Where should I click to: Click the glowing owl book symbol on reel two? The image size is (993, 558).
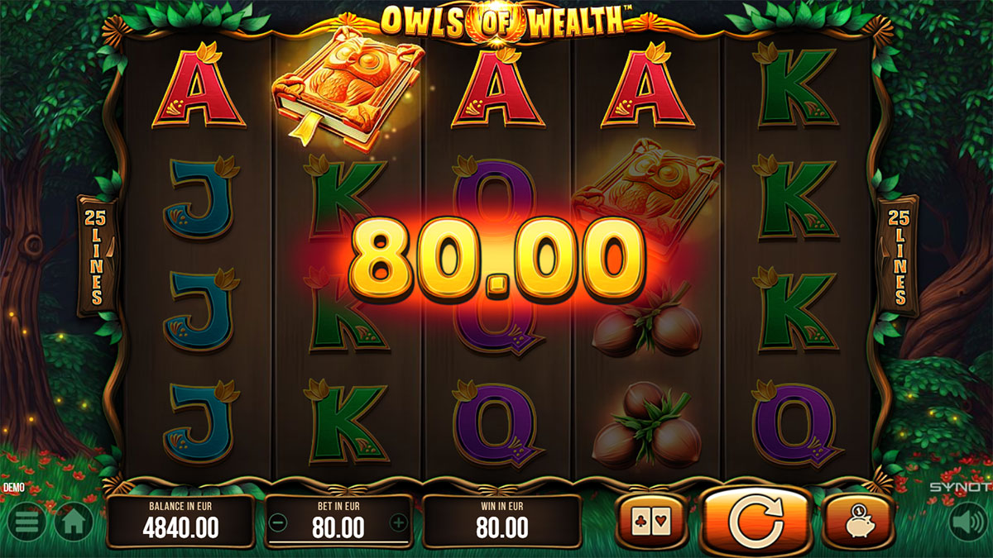click(348, 86)
